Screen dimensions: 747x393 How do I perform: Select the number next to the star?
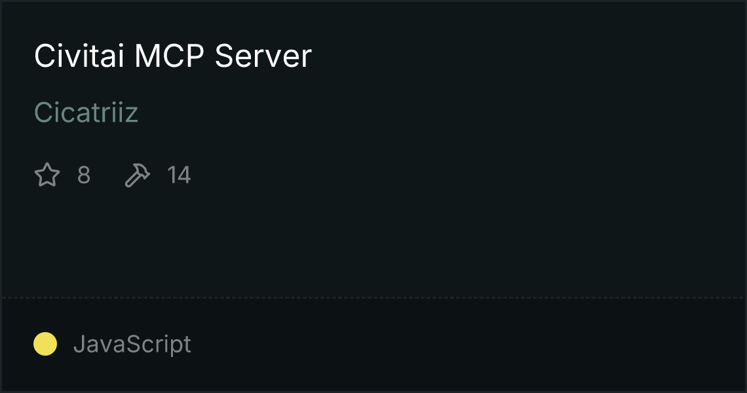pos(84,176)
